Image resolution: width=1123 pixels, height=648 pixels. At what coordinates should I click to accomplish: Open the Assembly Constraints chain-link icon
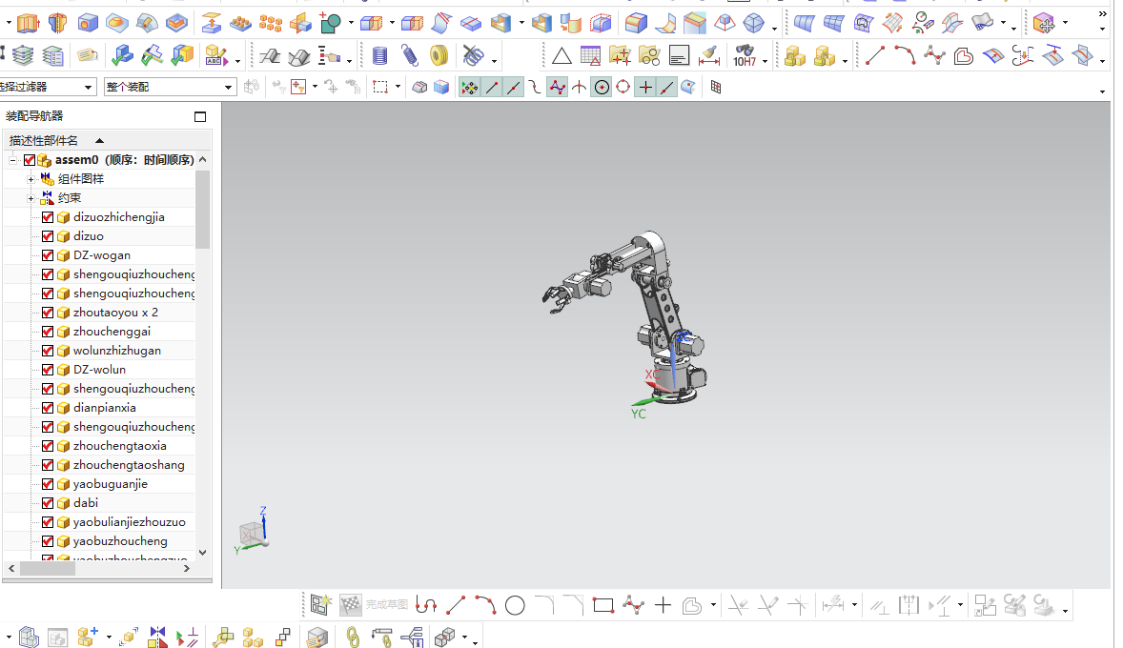click(353, 637)
